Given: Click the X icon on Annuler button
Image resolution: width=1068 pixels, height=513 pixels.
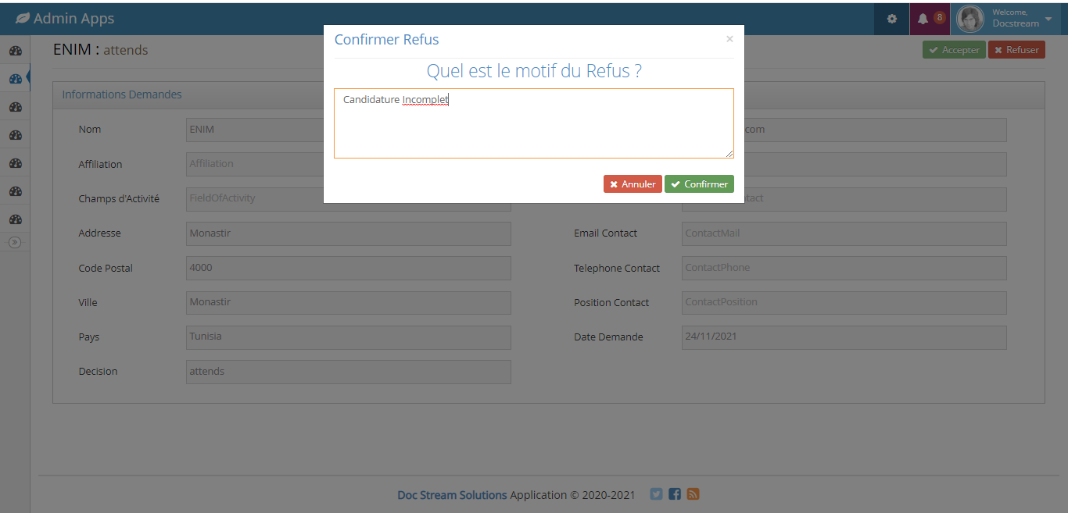Looking at the screenshot, I should 614,184.
